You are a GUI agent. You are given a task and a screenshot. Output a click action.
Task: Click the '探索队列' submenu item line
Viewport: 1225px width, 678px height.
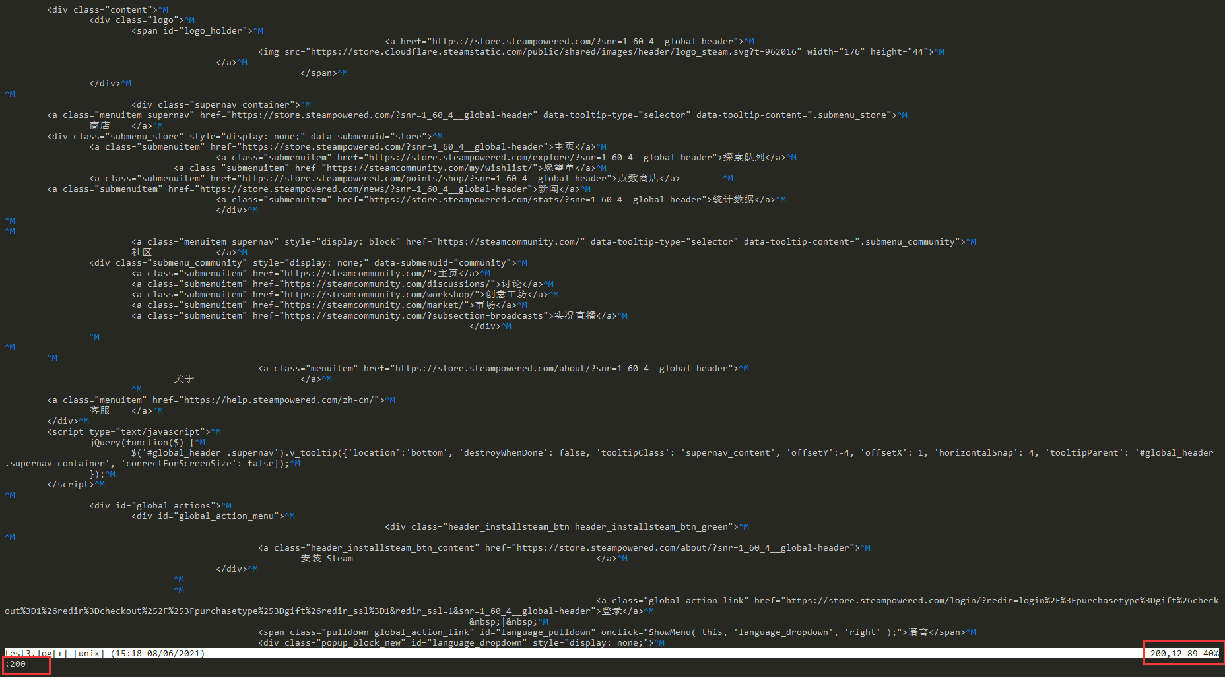tap(506, 157)
